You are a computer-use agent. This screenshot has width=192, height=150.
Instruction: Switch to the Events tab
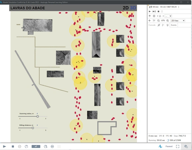coord(174,25)
